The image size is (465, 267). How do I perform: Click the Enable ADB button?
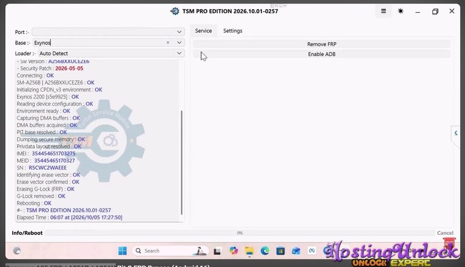322,54
